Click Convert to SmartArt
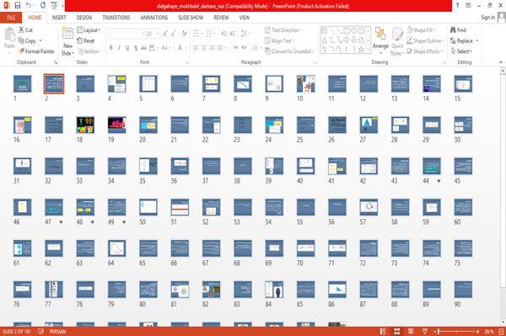 [x=289, y=51]
